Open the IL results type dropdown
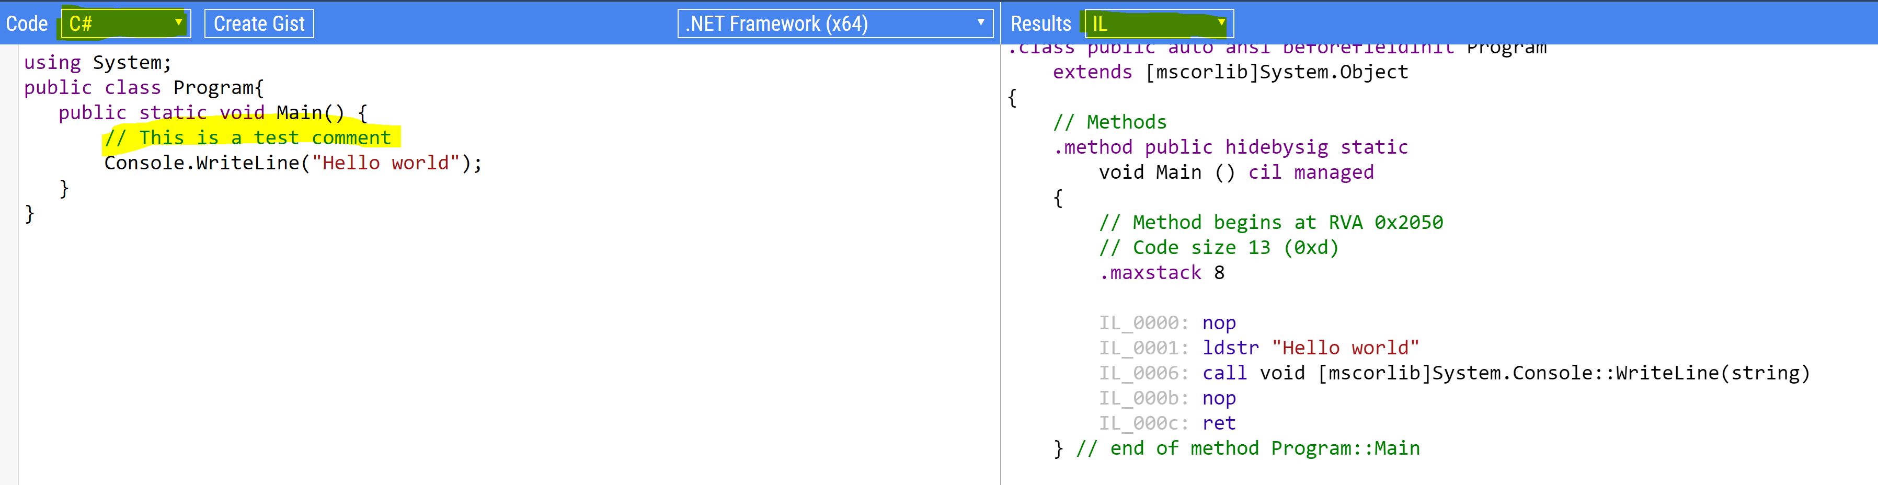The image size is (1878, 485). [1159, 24]
